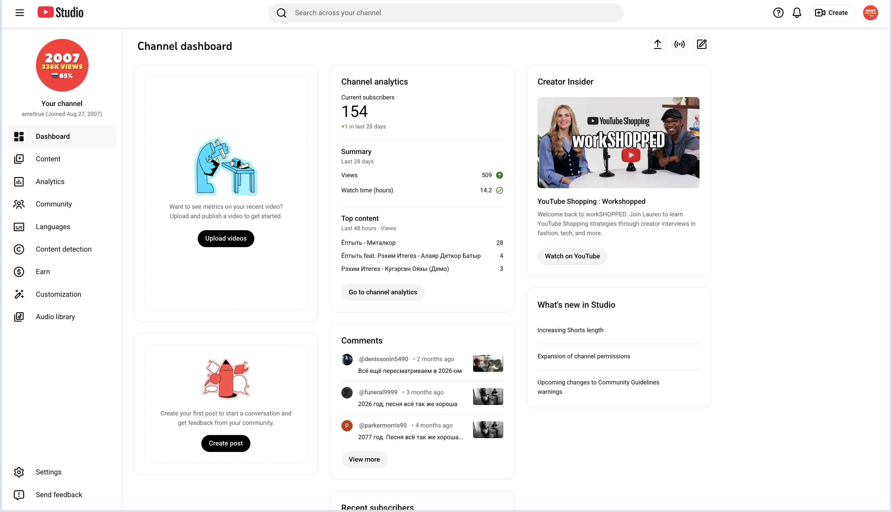Click the upload videos arrow icon

tap(657, 44)
